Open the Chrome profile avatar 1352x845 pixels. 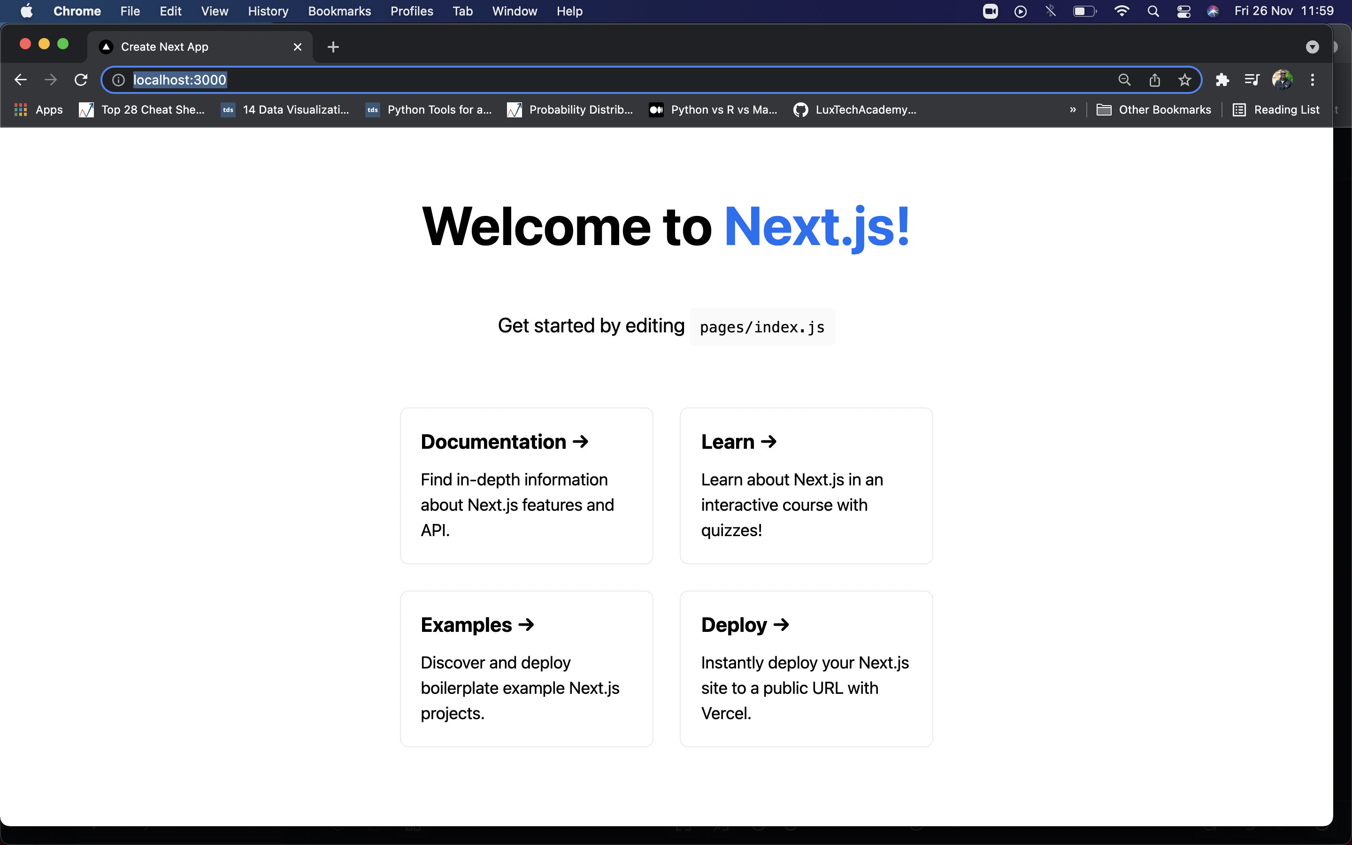1282,80
